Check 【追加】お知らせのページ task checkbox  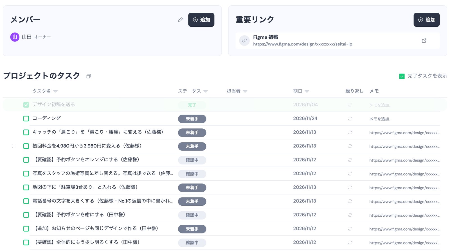(x=26, y=229)
